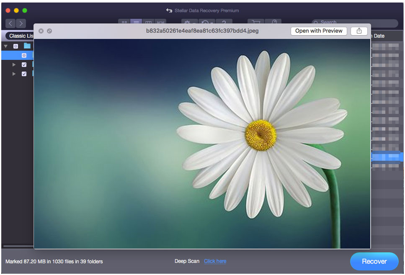
Task: Collapse the top-level folder tree
Action: 6,46
